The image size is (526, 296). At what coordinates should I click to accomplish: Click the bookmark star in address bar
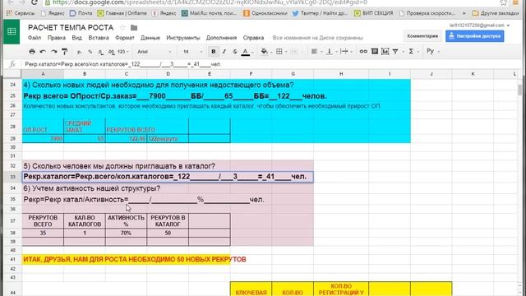pos(504,2)
